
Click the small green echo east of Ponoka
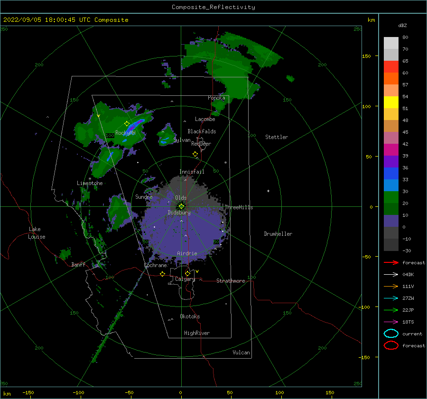point(290,78)
